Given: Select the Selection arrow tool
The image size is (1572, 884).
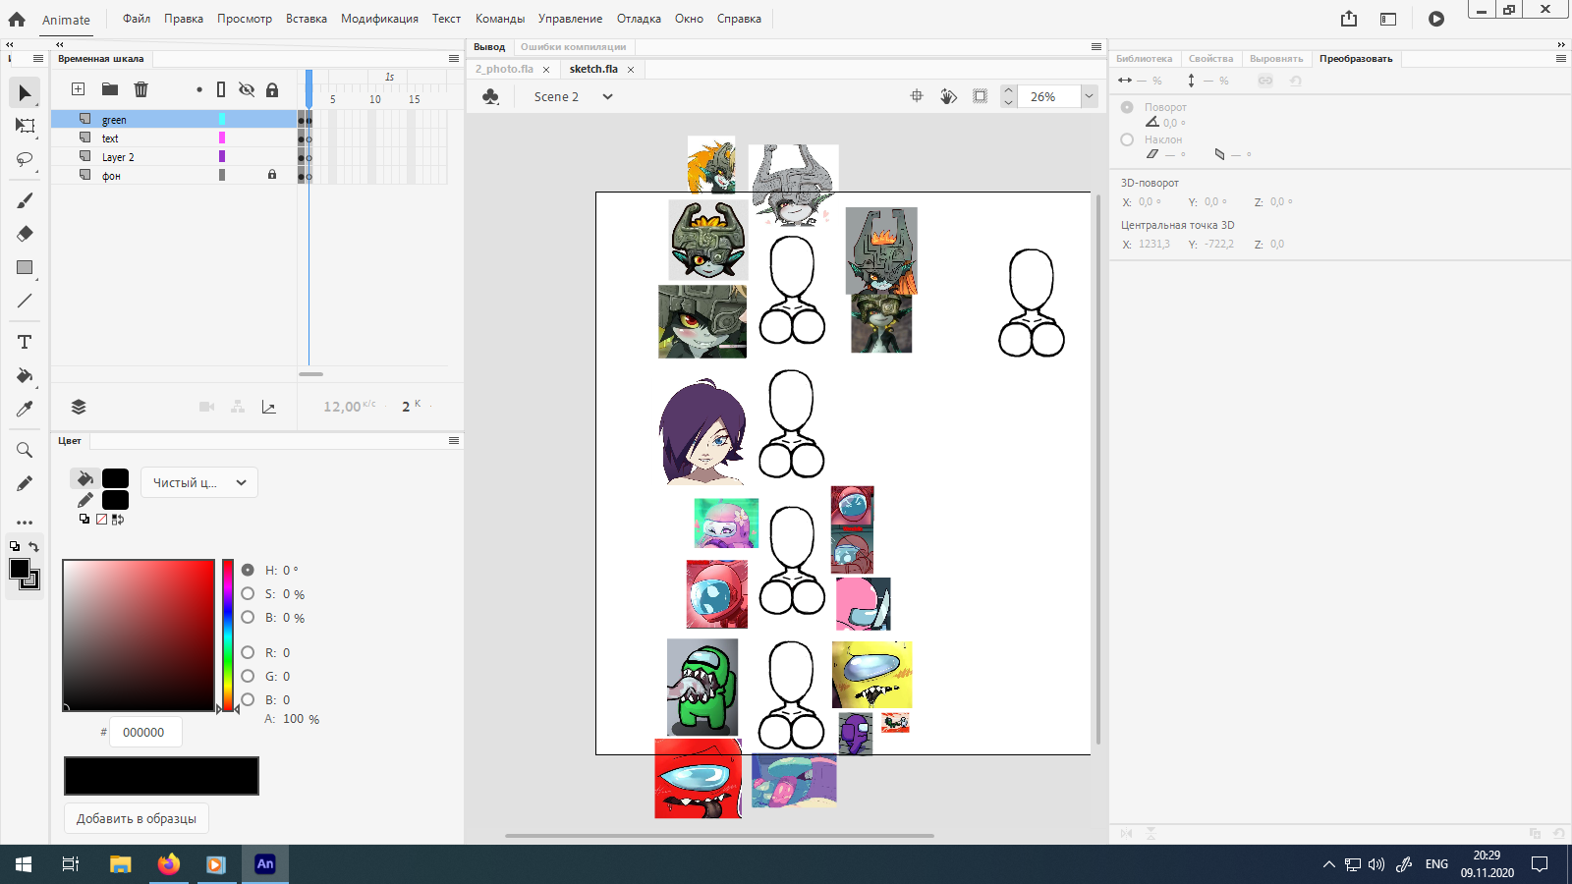Looking at the screenshot, I should tap(25, 93).
